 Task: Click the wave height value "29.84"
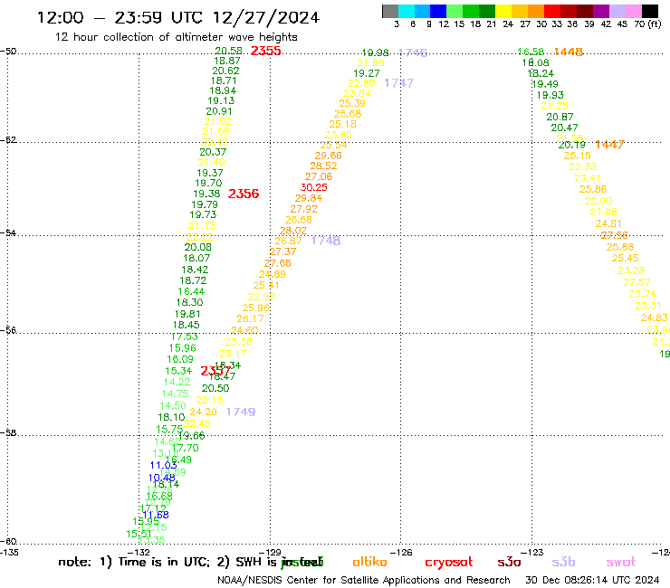[x=309, y=198]
